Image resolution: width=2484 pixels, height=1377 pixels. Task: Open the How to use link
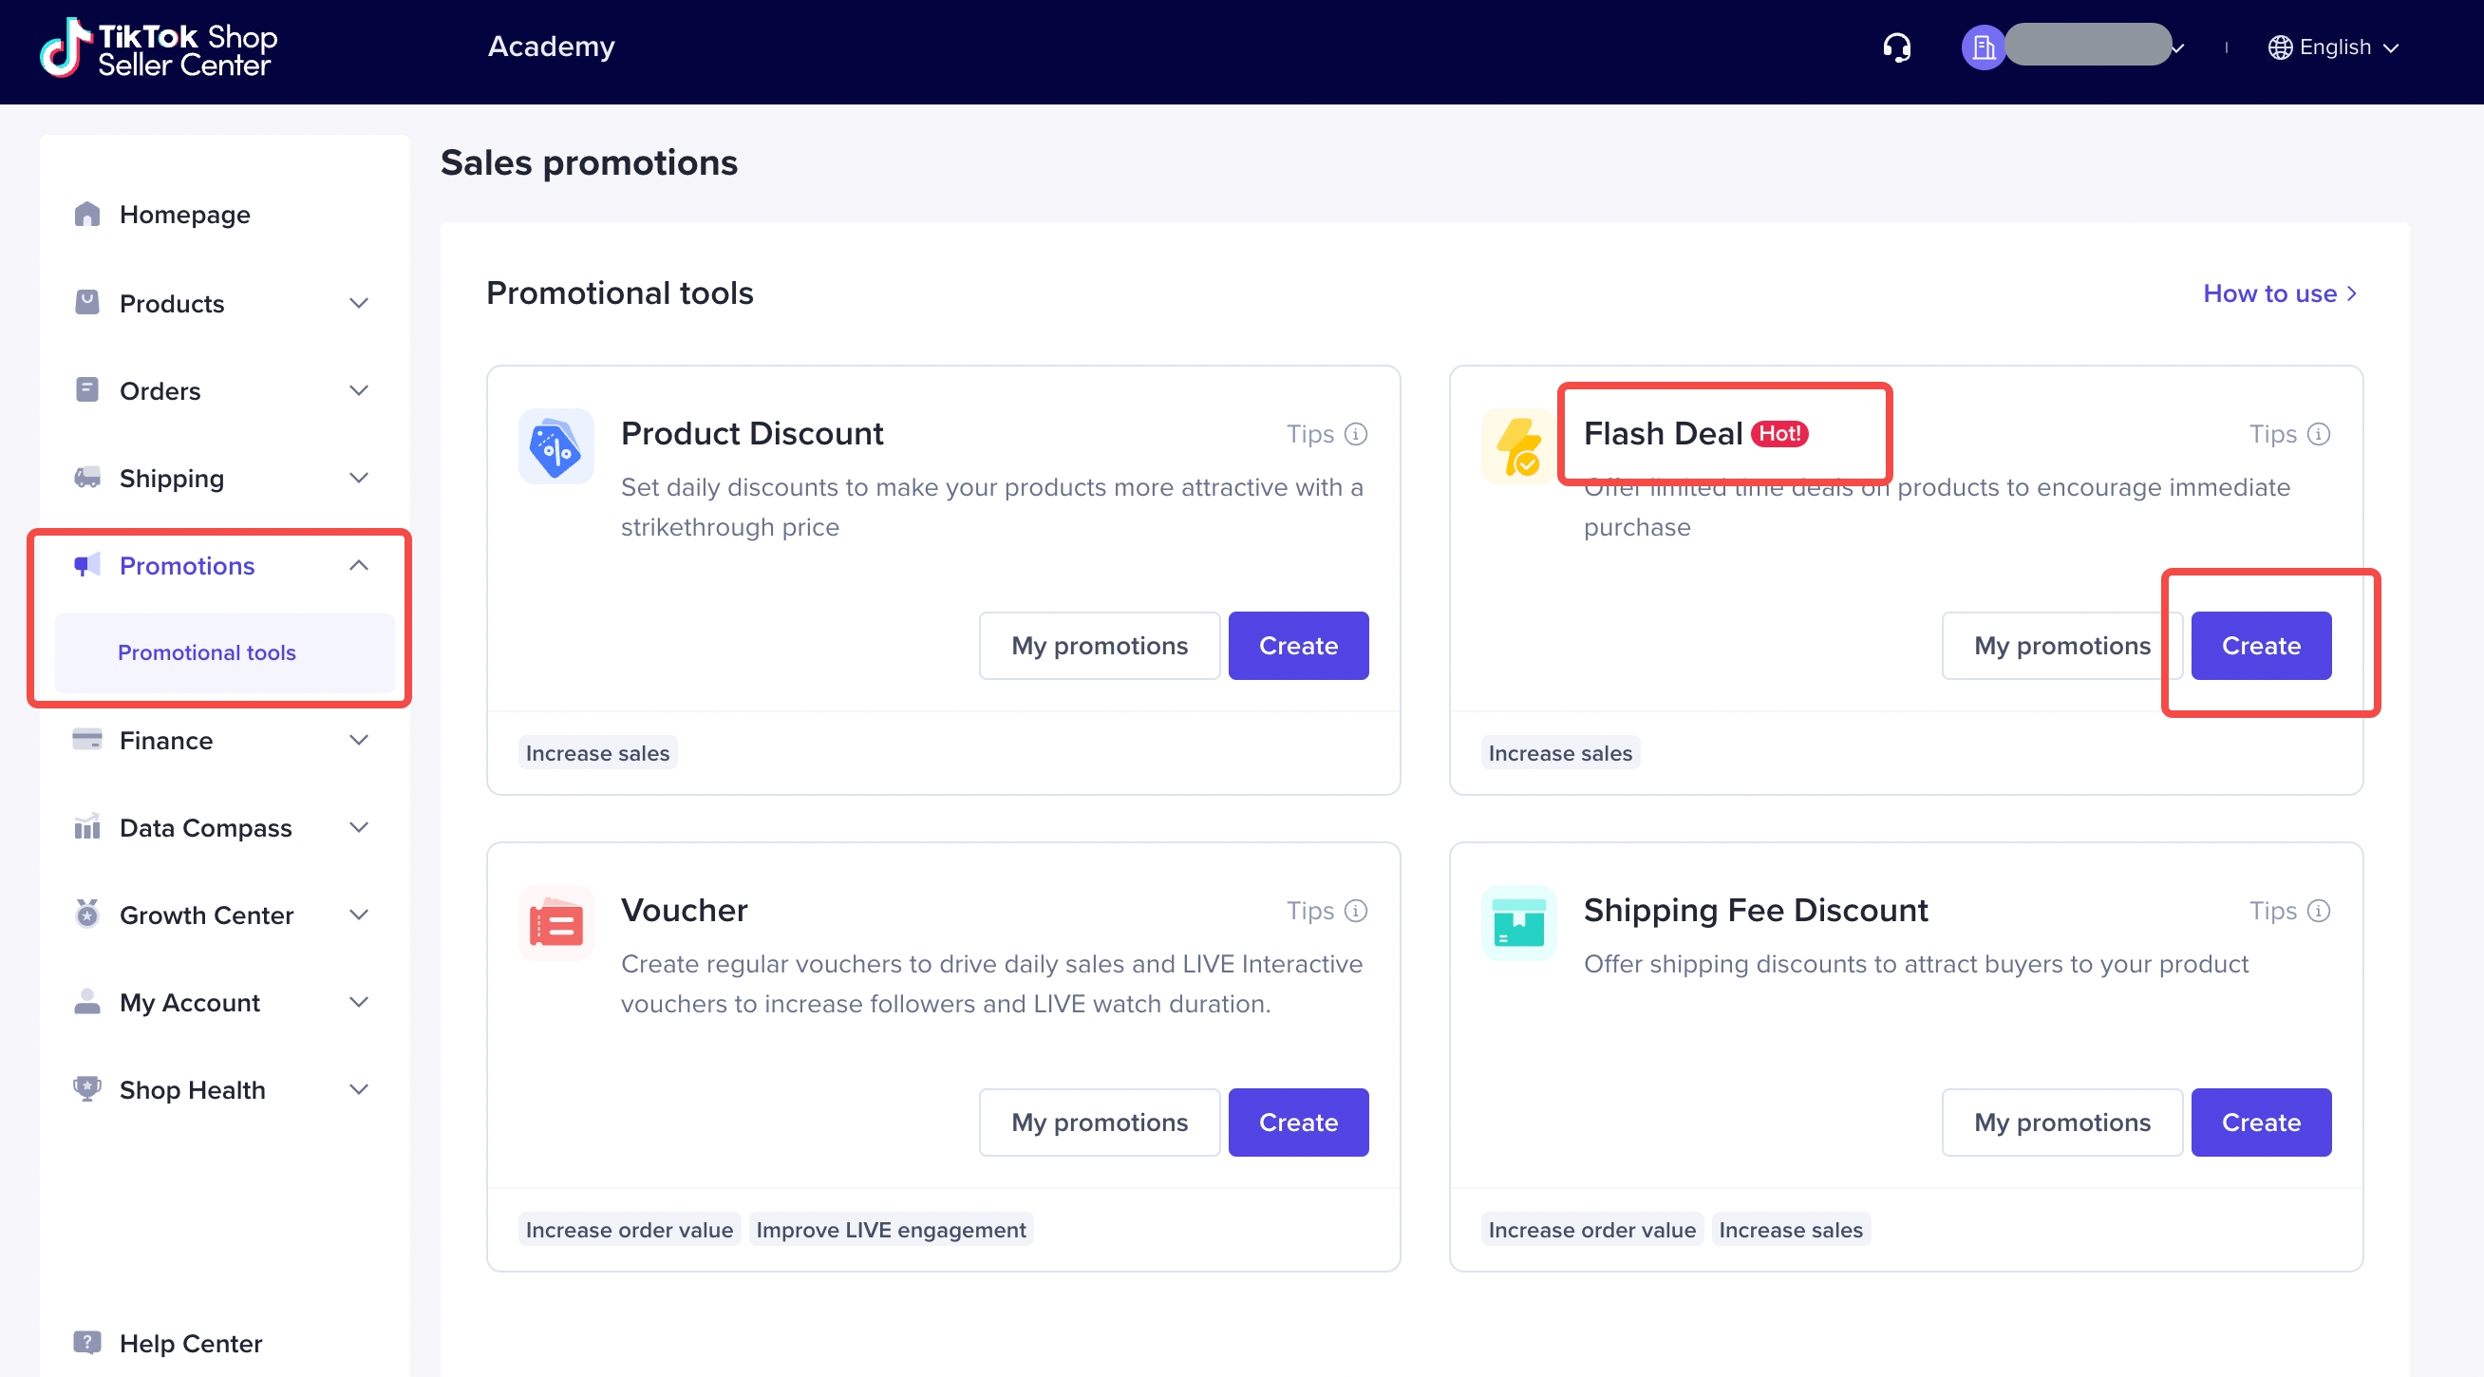tap(2279, 293)
